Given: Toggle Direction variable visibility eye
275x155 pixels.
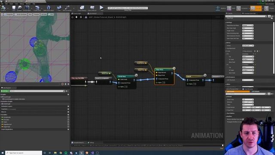Looking at the screenshot, I should click(x=68, y=120).
